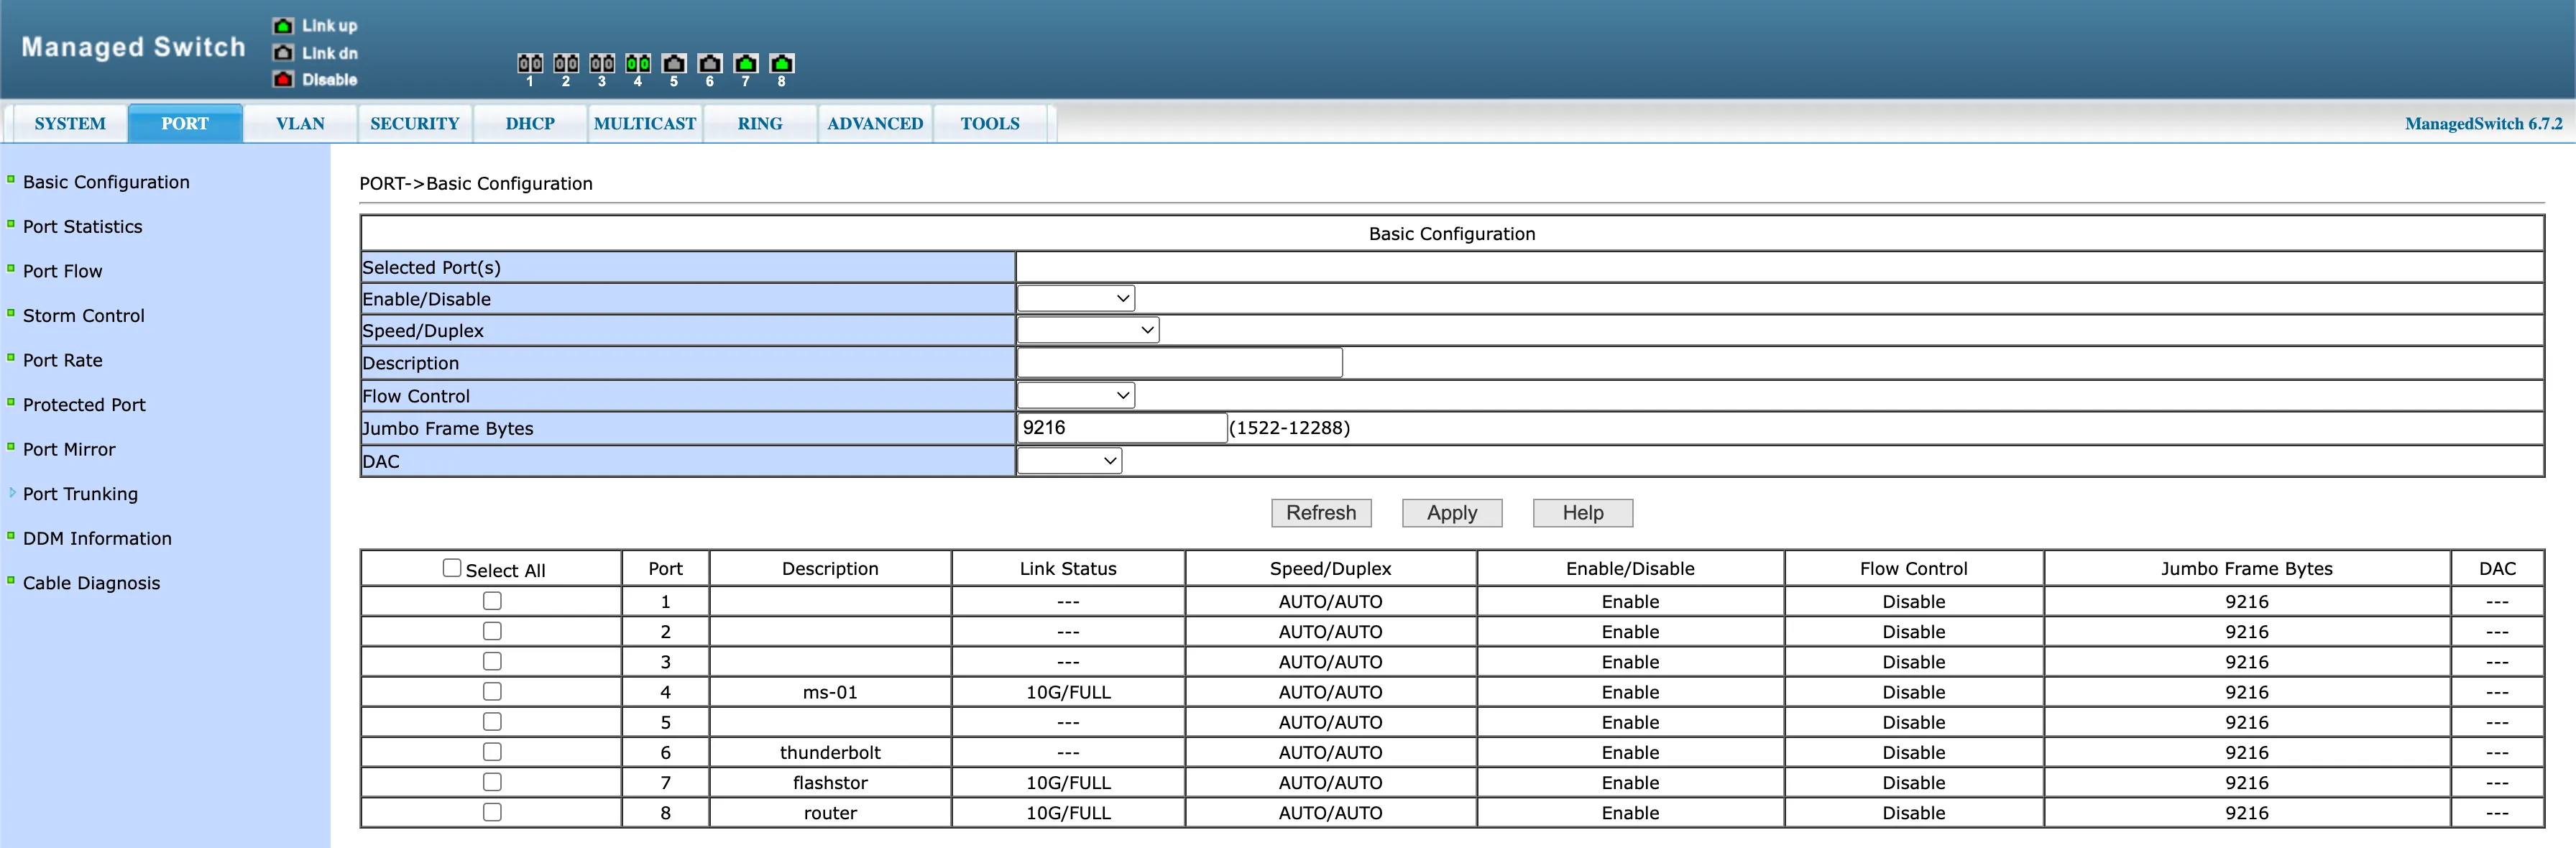
Task: Click the port 5 status icon
Action: [x=674, y=64]
